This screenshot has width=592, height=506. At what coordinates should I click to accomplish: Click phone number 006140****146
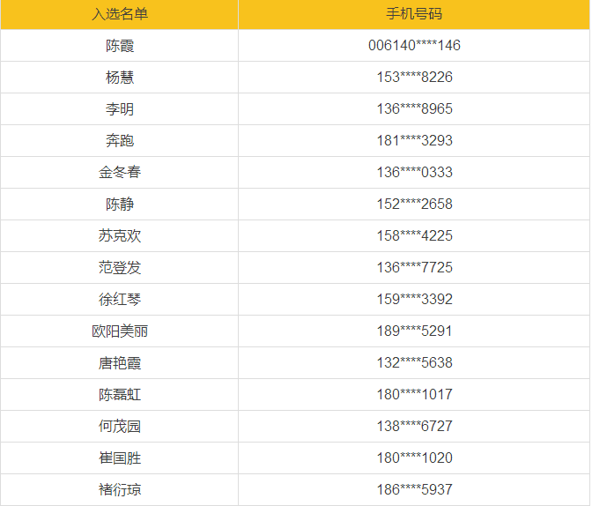point(414,45)
